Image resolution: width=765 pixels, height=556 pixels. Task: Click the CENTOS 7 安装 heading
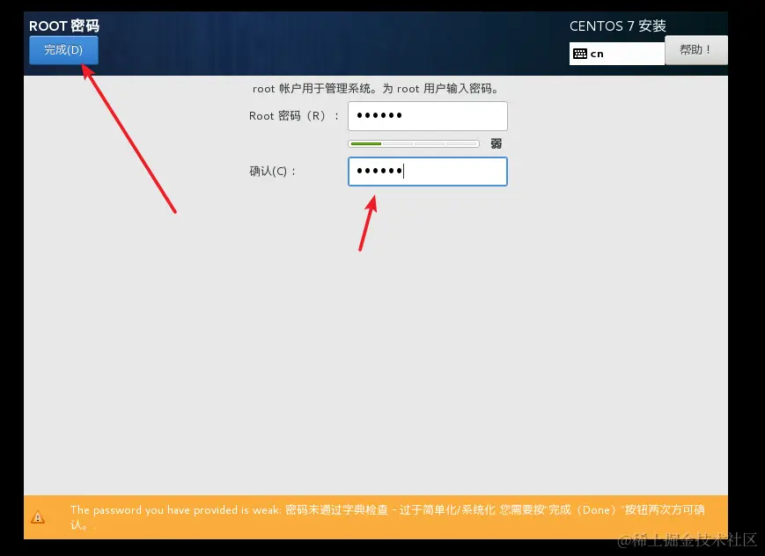[x=618, y=26]
